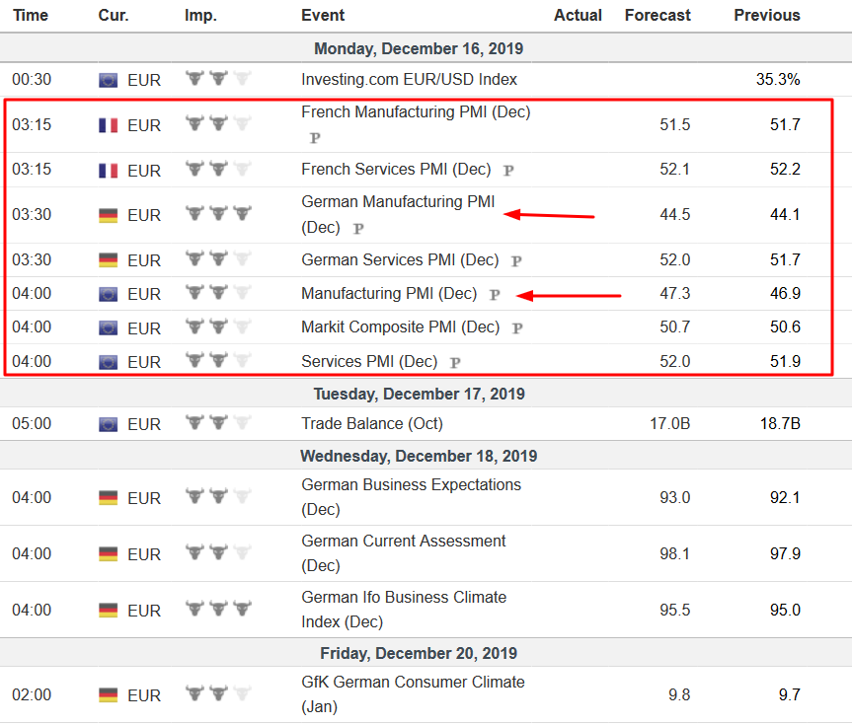Click the Previous column header
This screenshot has height=725, width=852.
point(767,15)
